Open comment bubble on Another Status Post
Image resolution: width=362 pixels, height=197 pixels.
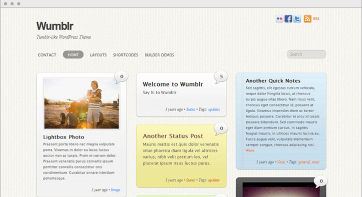221,129
